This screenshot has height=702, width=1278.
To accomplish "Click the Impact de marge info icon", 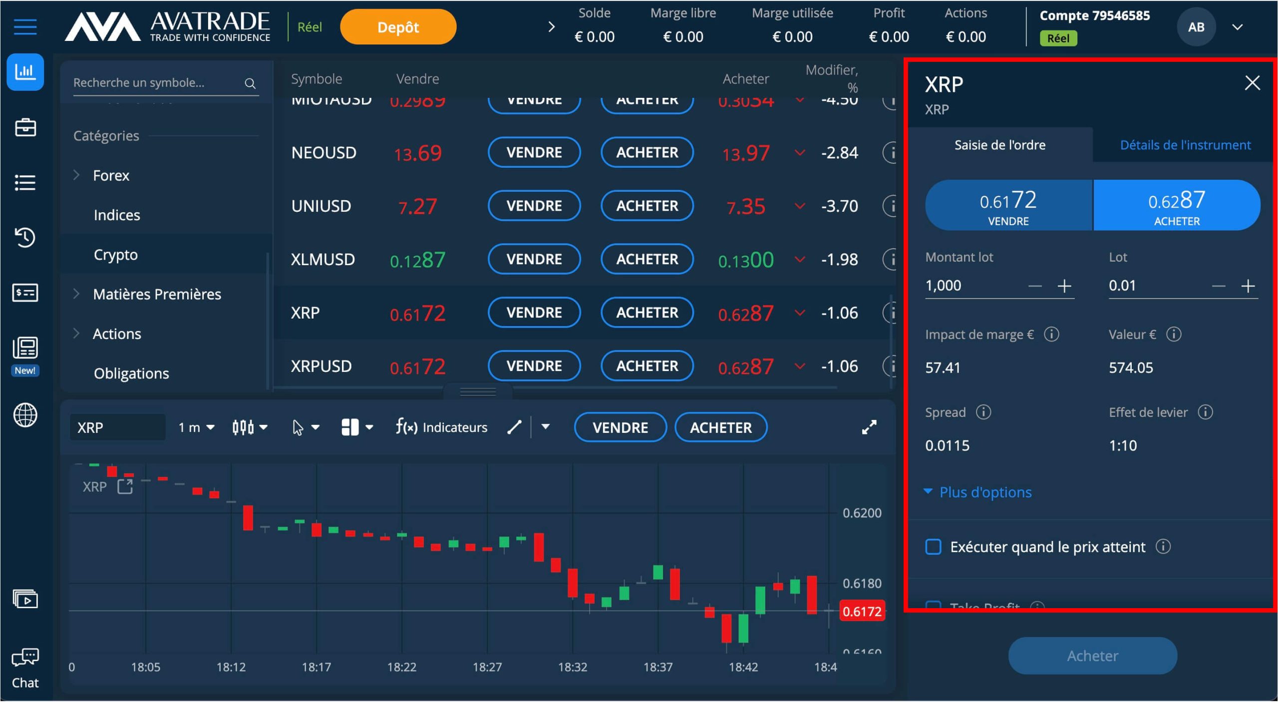I will (x=1052, y=334).
